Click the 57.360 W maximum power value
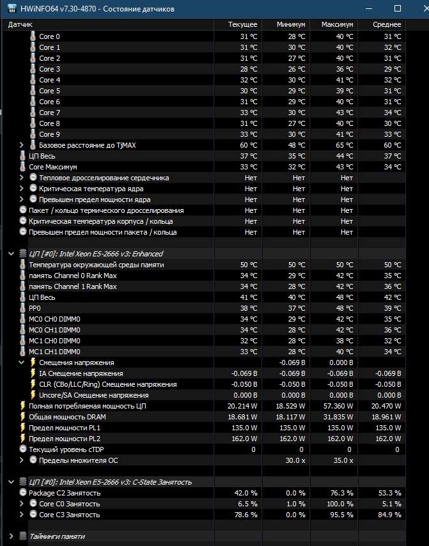Screen dimensions: 429x546 tap(338, 406)
